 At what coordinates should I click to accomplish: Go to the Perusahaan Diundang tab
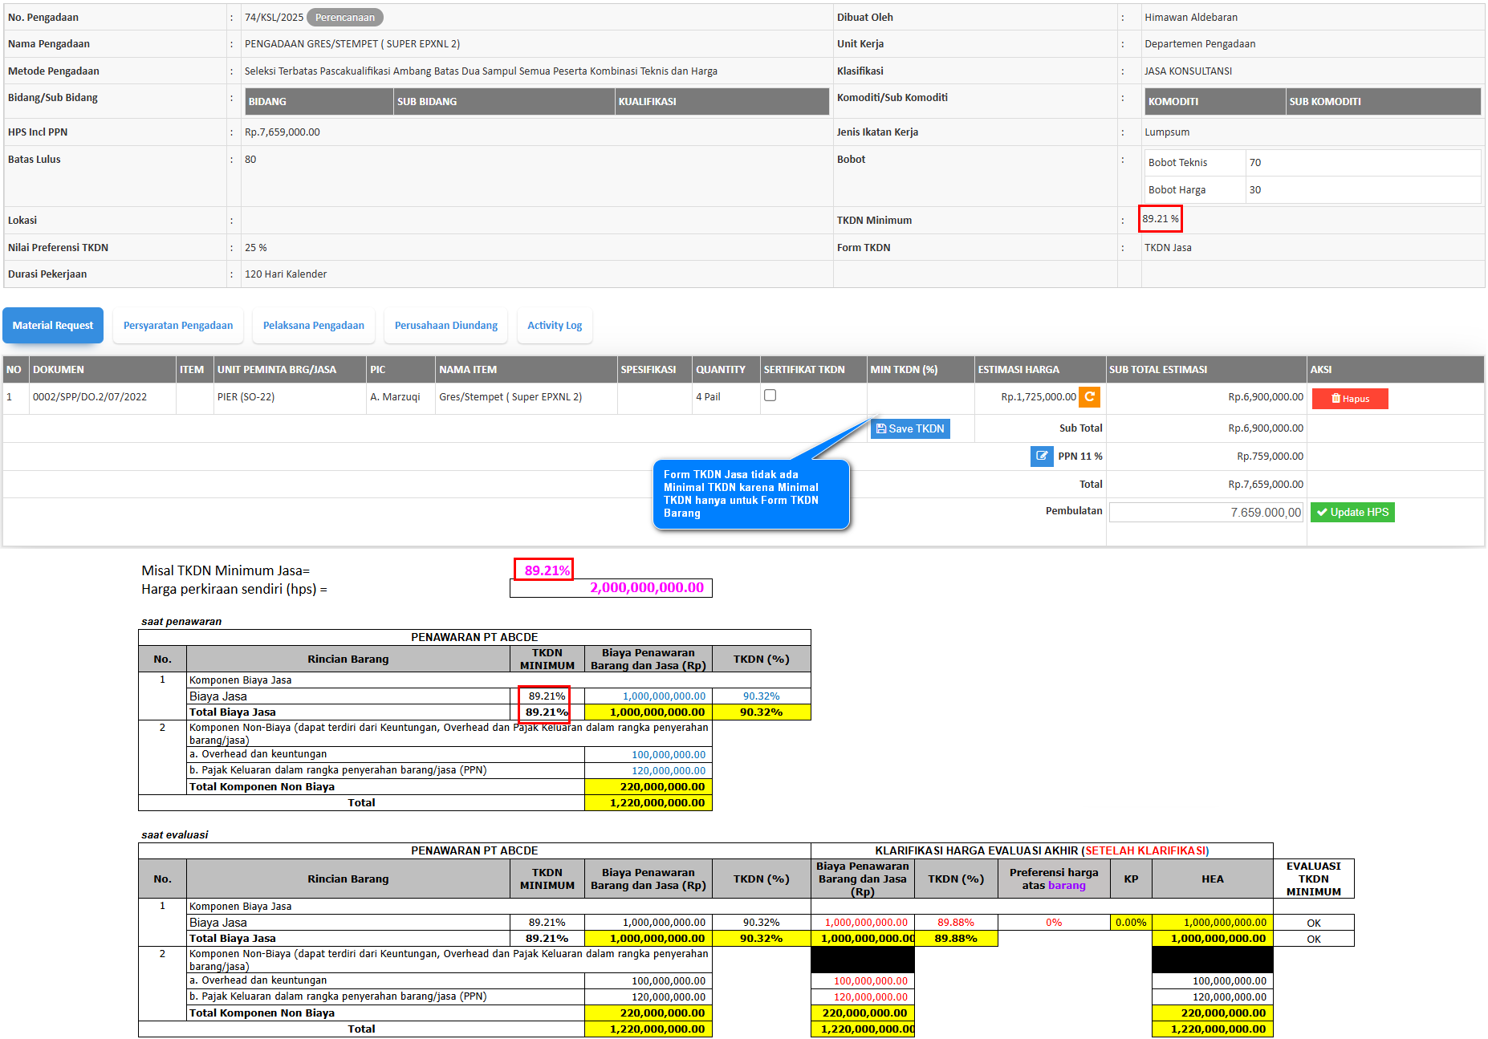(445, 326)
